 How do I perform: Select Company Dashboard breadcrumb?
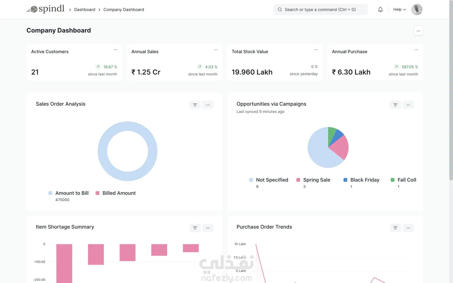pos(124,9)
